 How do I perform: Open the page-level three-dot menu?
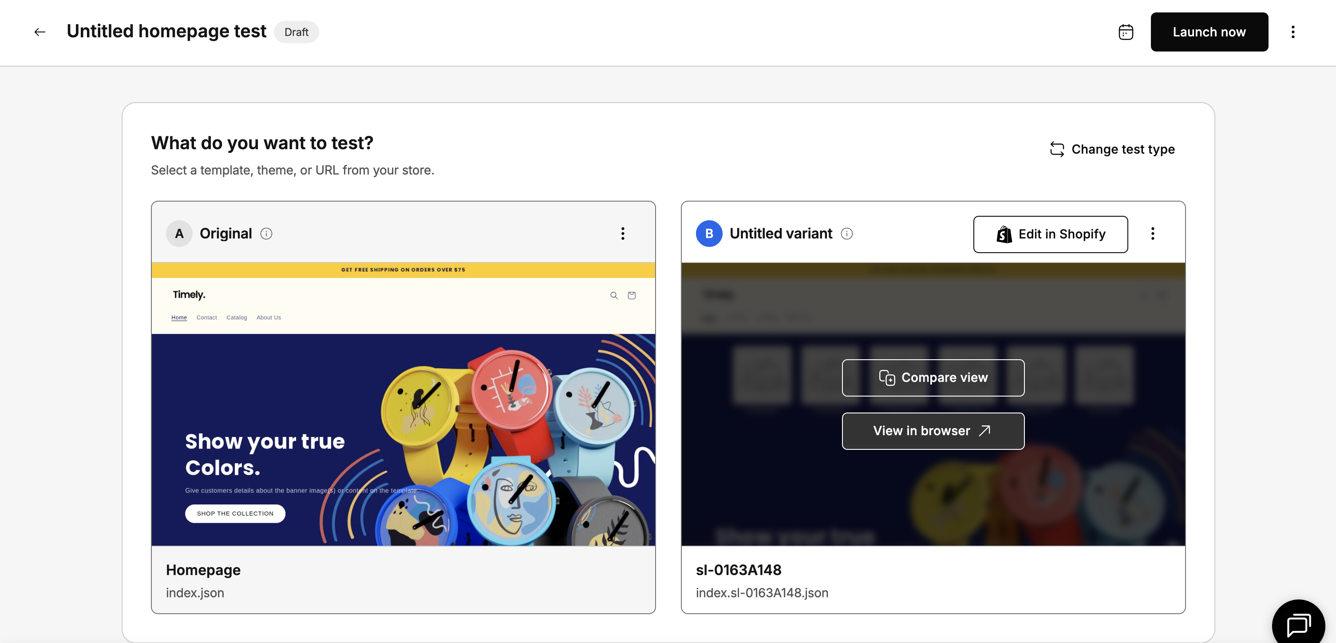[1293, 32]
